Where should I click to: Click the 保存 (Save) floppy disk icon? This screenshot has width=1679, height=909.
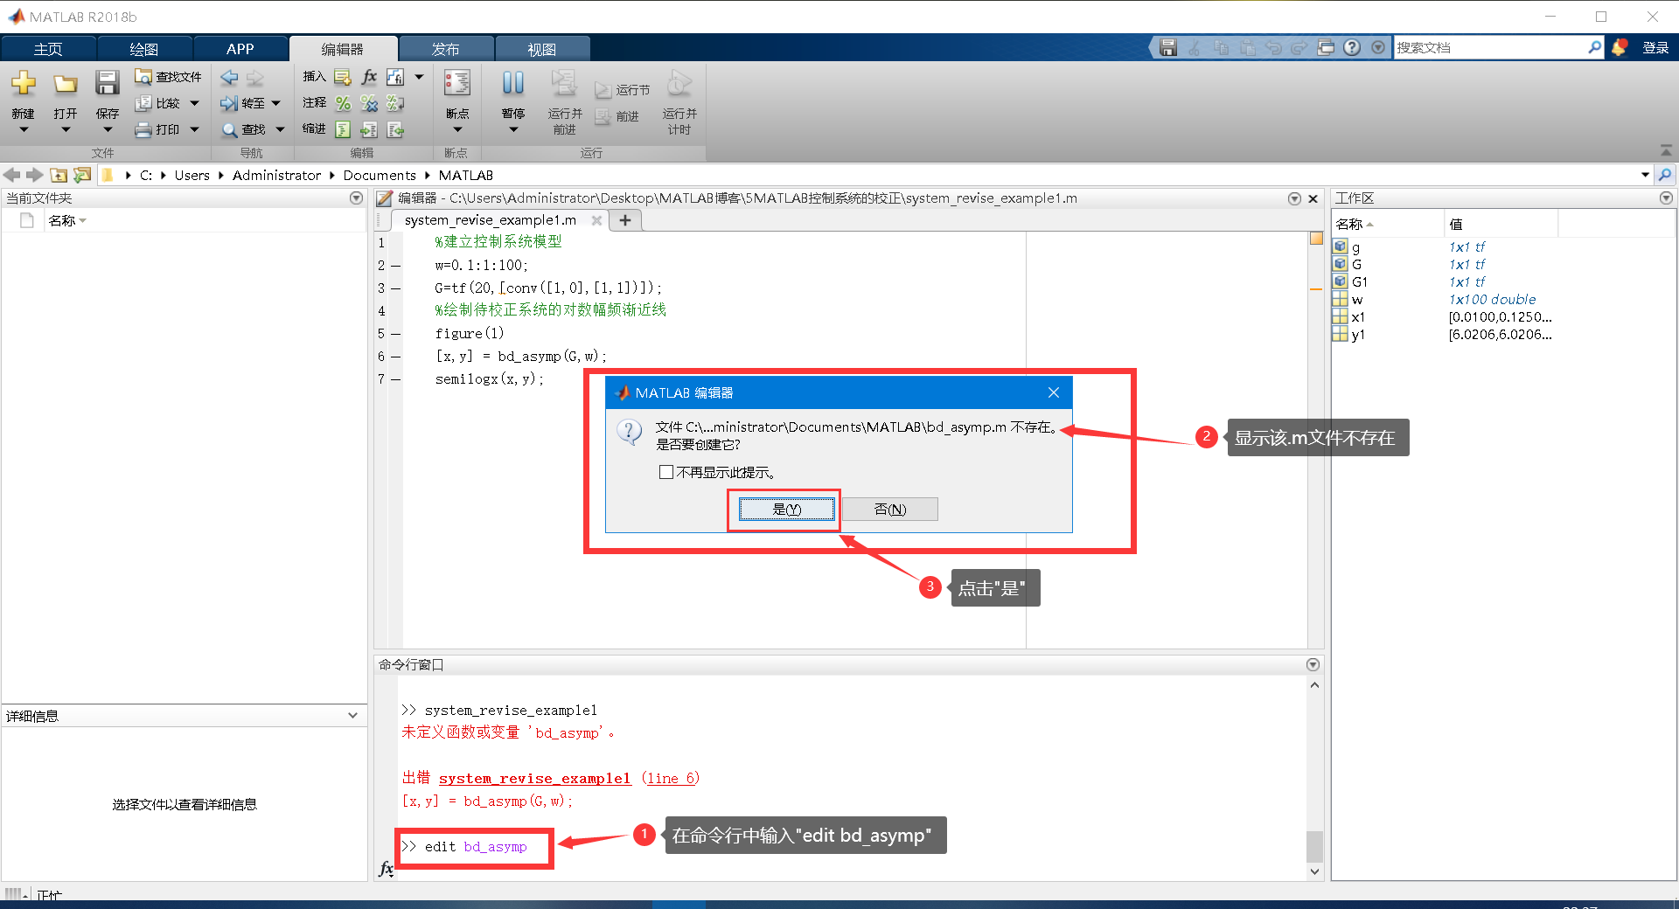(108, 83)
